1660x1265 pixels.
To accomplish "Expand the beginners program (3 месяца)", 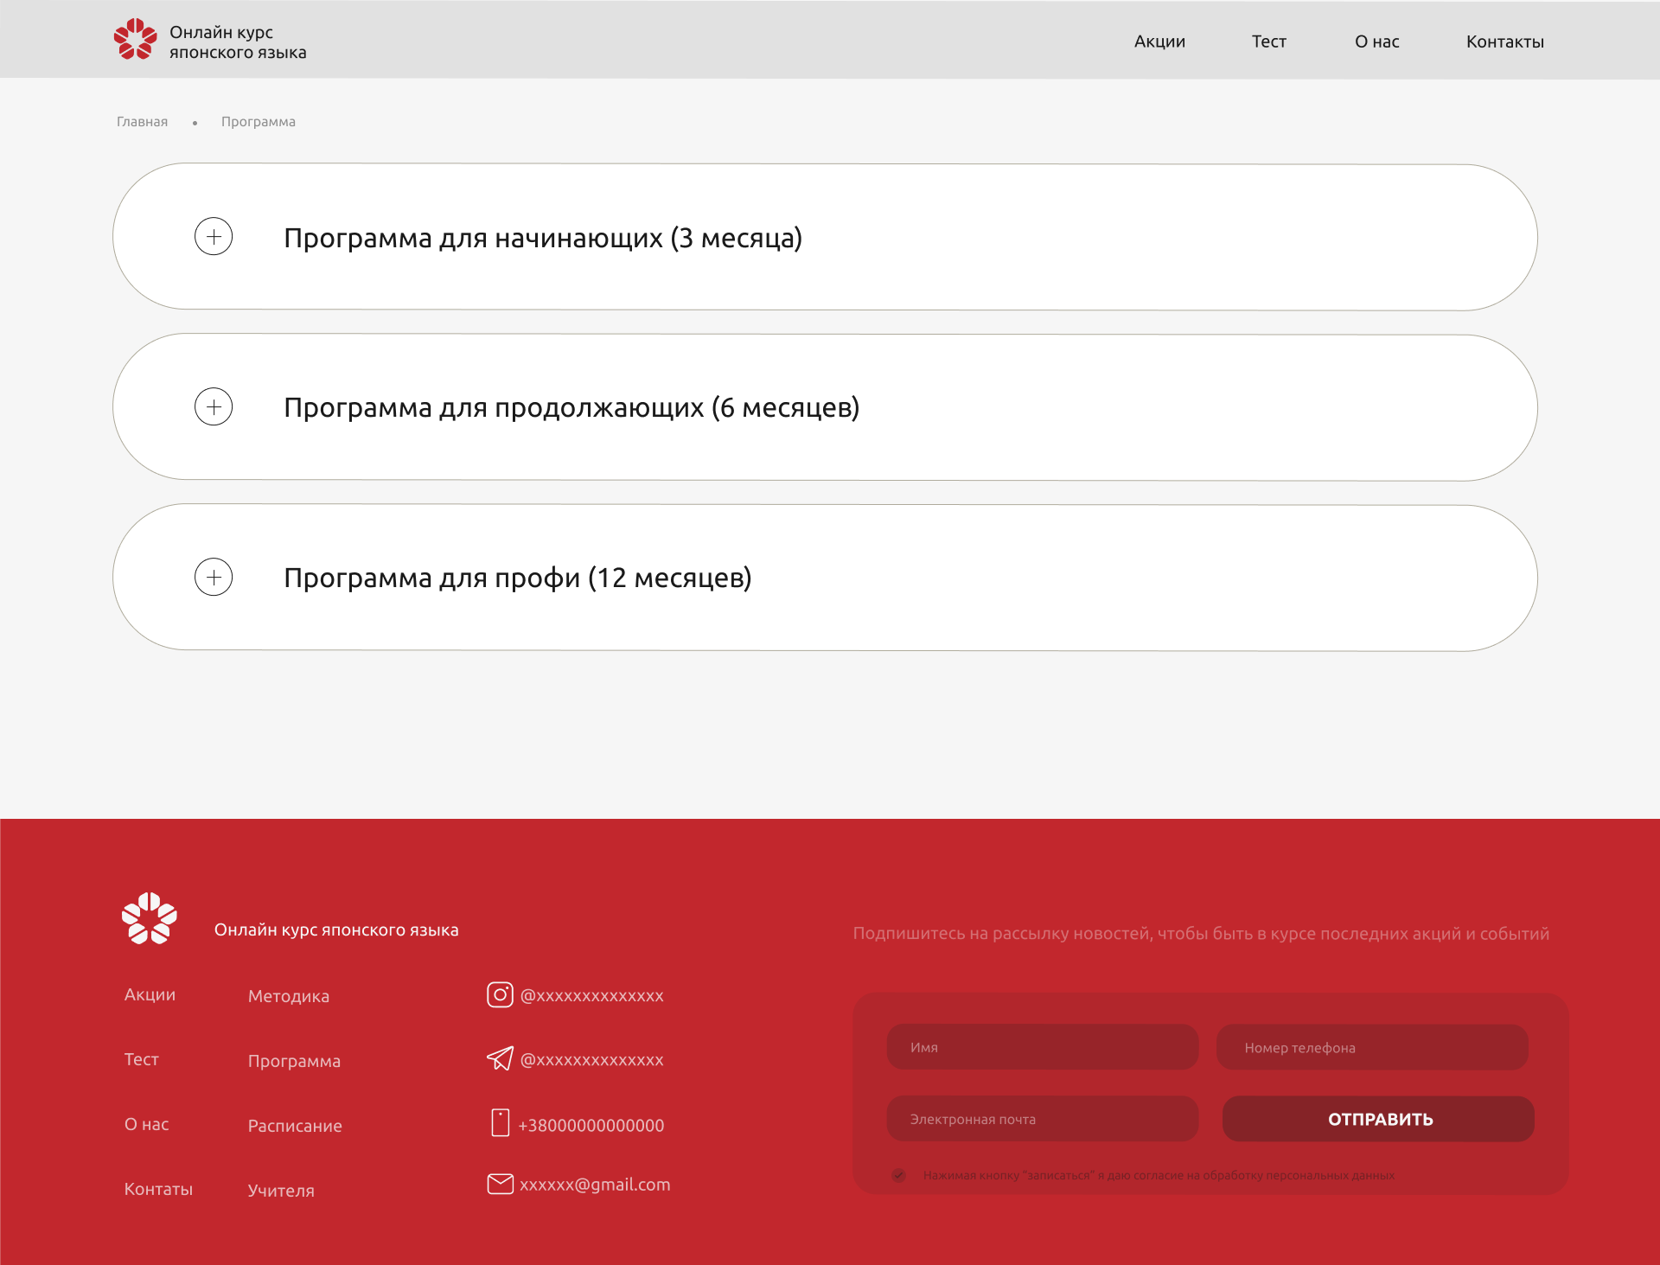I will 214,236.
